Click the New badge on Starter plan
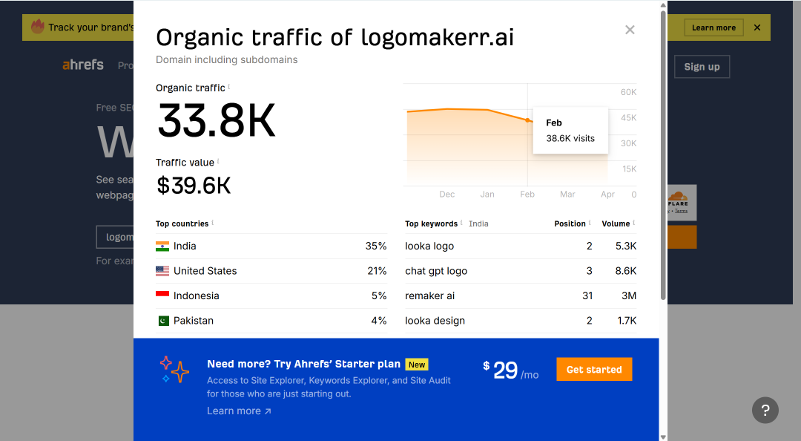The height and width of the screenshot is (441, 801). point(417,365)
